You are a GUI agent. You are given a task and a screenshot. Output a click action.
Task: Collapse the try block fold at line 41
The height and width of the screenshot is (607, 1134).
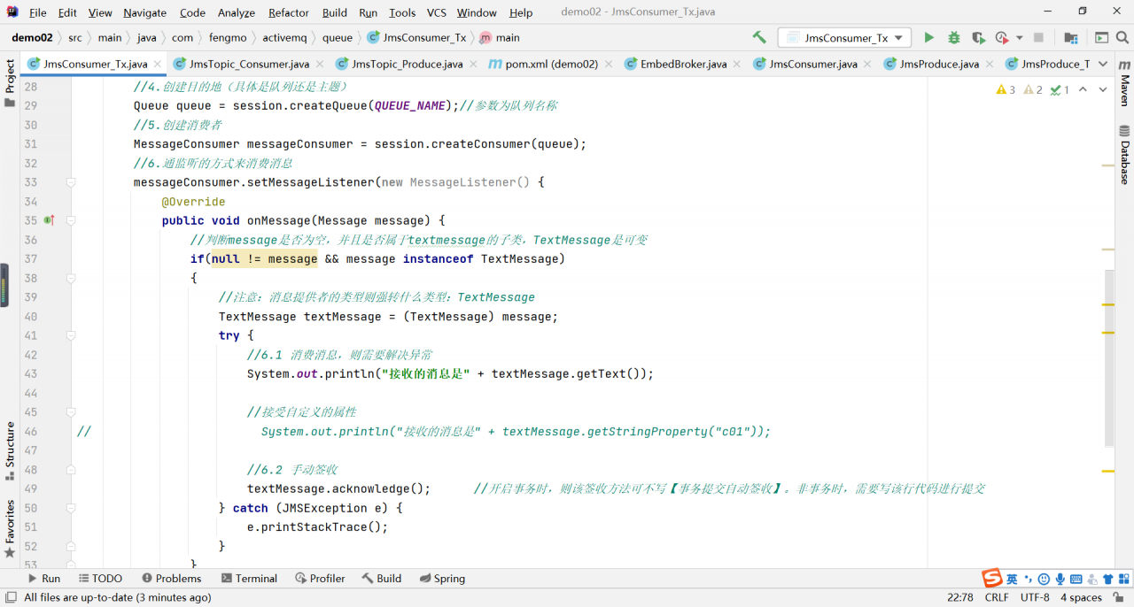click(70, 335)
